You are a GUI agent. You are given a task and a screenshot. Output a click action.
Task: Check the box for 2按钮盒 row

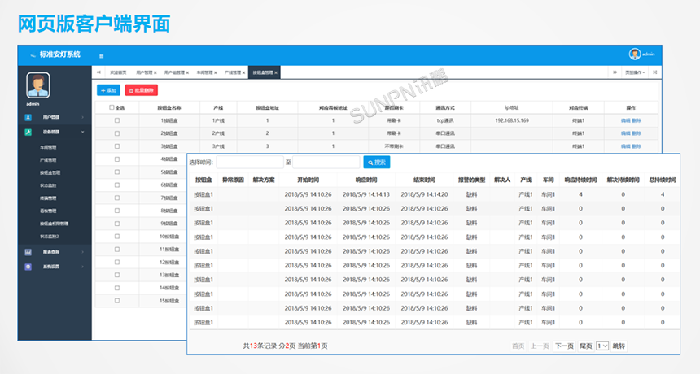coord(117,133)
